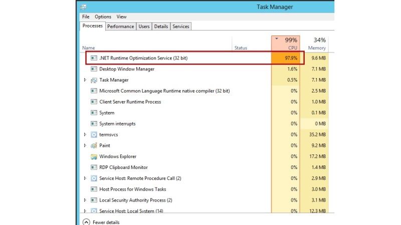401x225 pixels.
Task: Click the Fewer details link text
Action: (x=106, y=222)
